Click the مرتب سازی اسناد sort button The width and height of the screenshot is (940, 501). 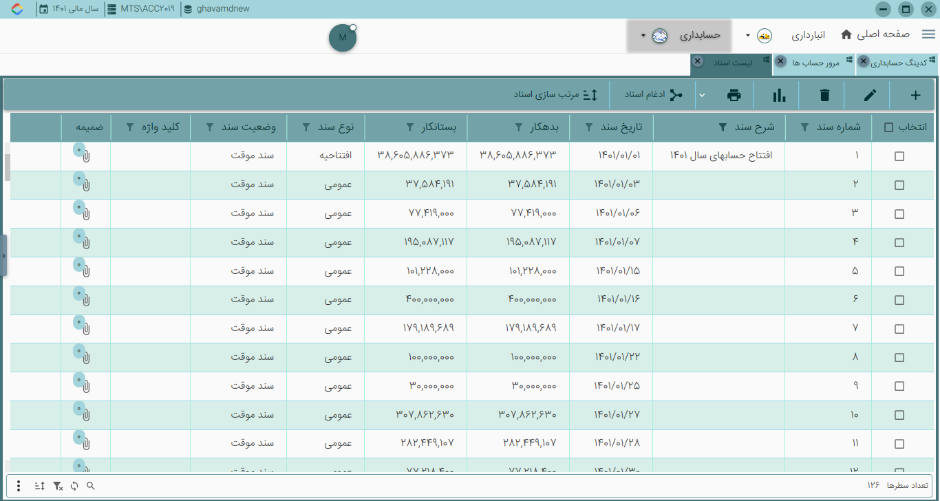pyautogui.click(x=557, y=94)
